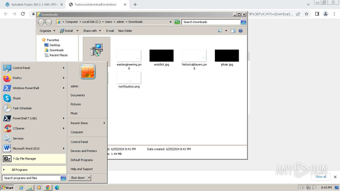340x191 pixels.
Task: Open the views options dropdown arrow
Action: point(226,31)
